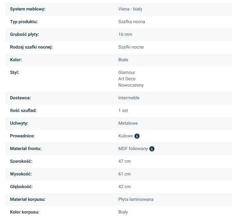Select the Viena - biały system value
The width and height of the screenshot is (232, 217).
coord(130,9)
